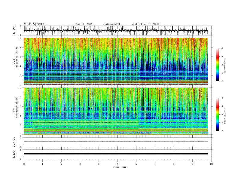Image resolution: width=238 pixels, height=184 pixels.
Task: Click the "-7" tick on ch.2 colorbar
Action: point(222,131)
